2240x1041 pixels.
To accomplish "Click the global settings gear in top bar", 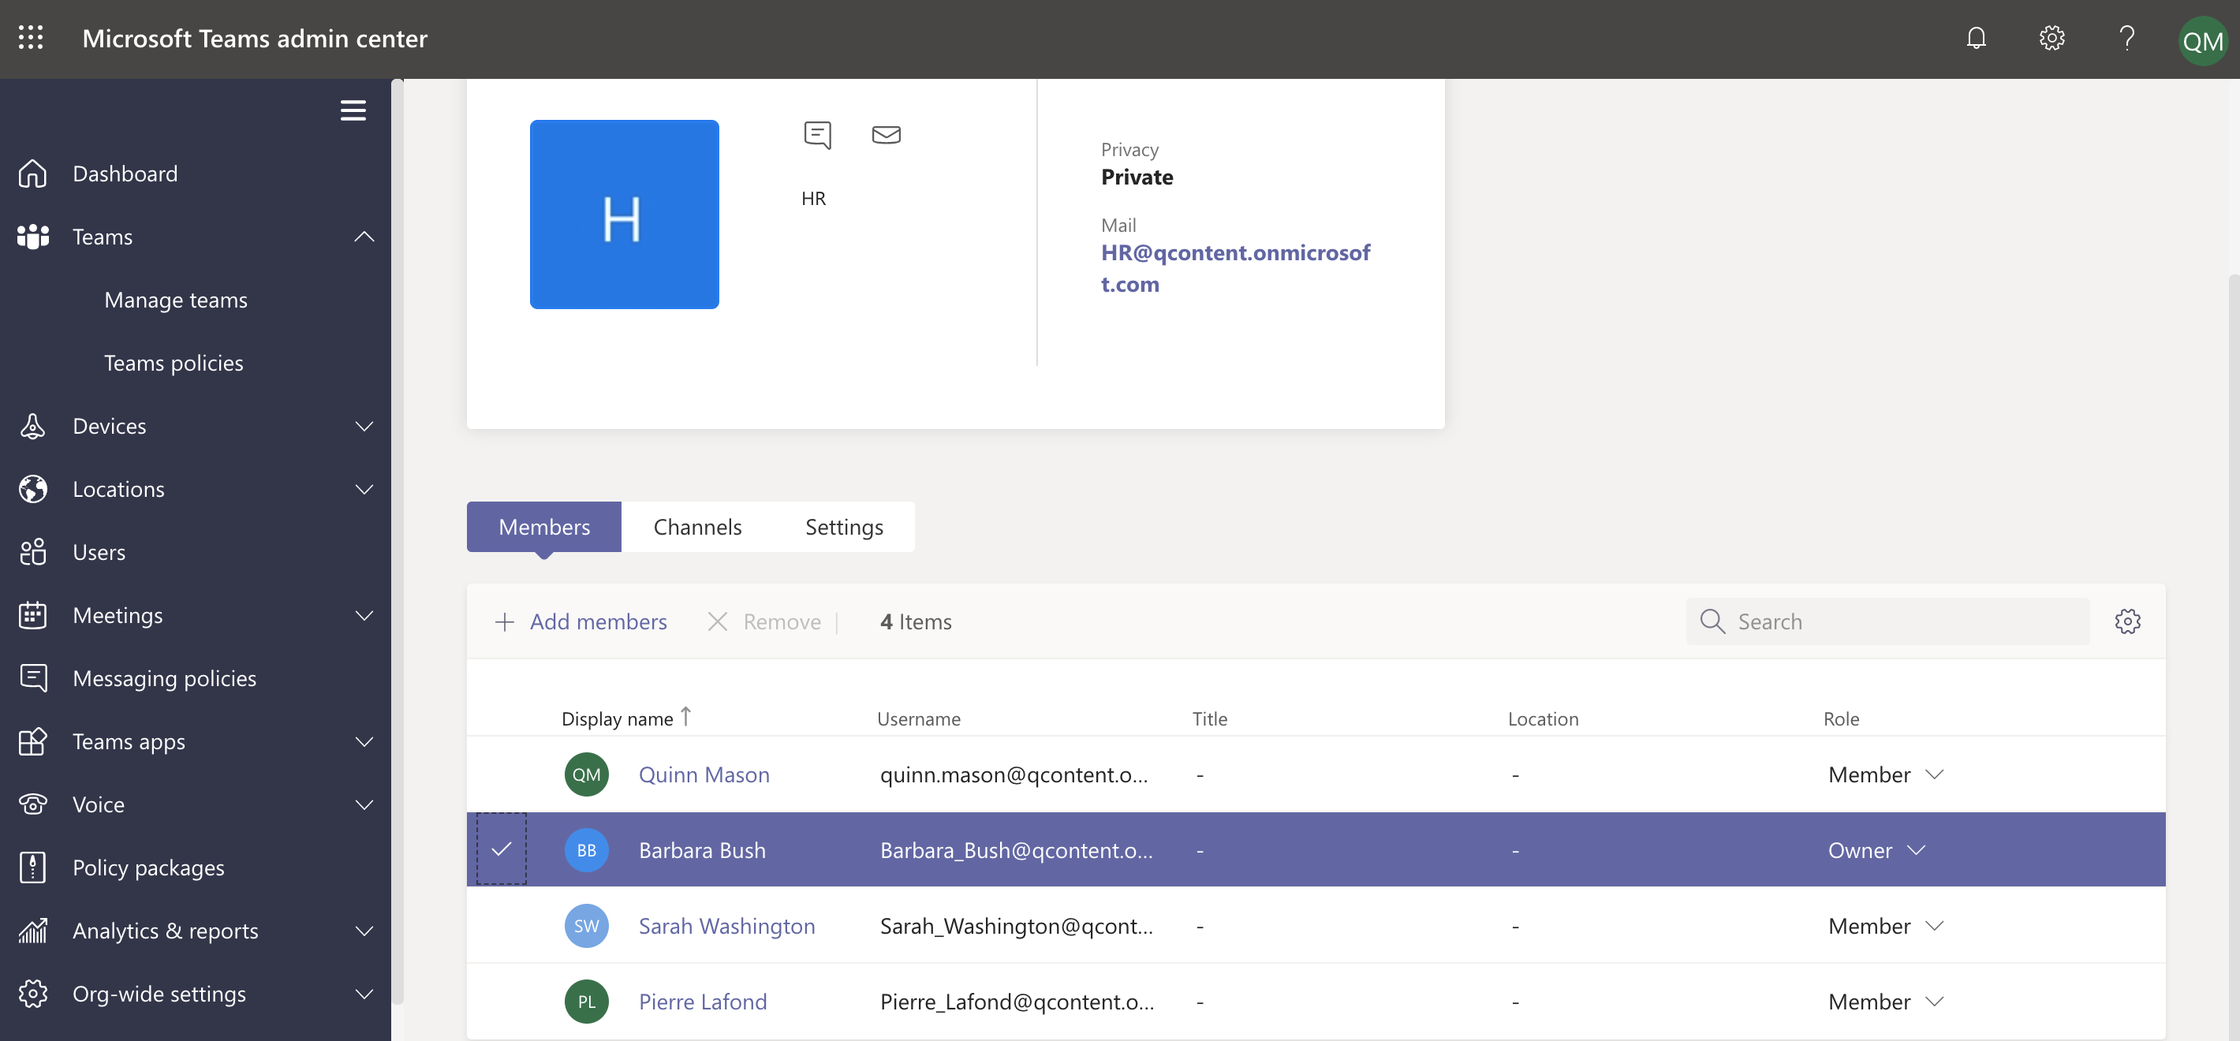I will 2051,39.
